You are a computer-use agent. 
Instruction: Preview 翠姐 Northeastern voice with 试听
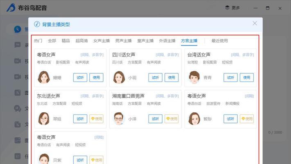[x=80, y=119]
